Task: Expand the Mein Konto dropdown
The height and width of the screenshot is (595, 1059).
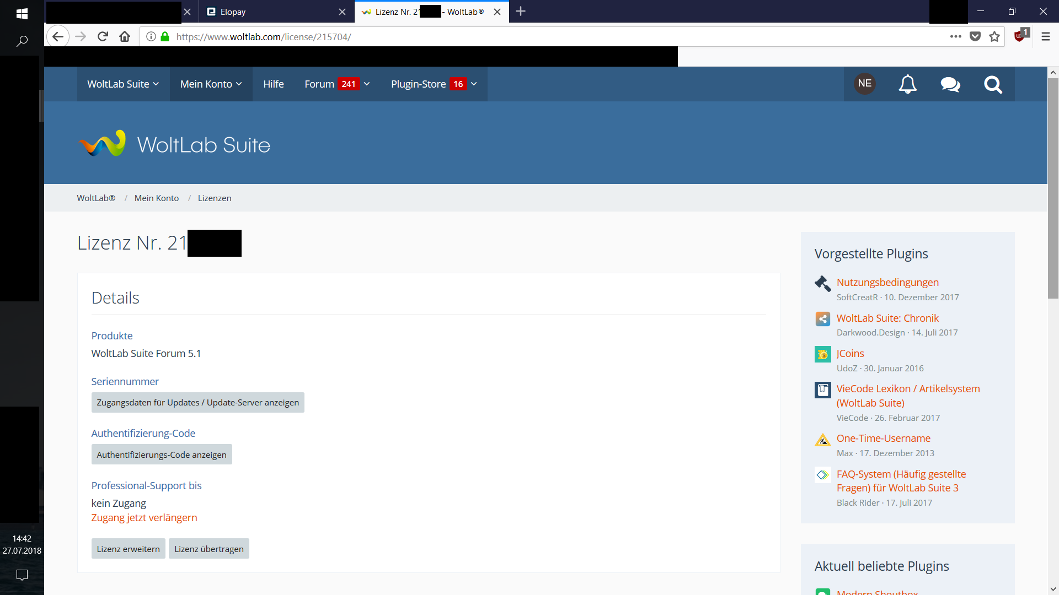Action: click(211, 84)
